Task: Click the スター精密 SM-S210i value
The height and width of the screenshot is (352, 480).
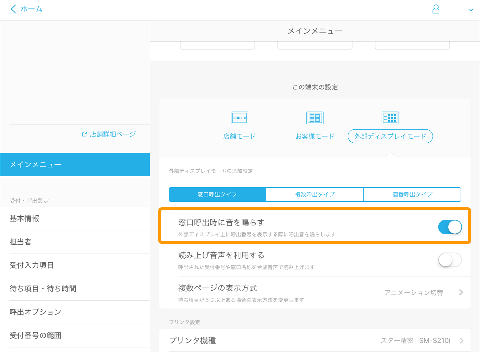Action: click(415, 341)
